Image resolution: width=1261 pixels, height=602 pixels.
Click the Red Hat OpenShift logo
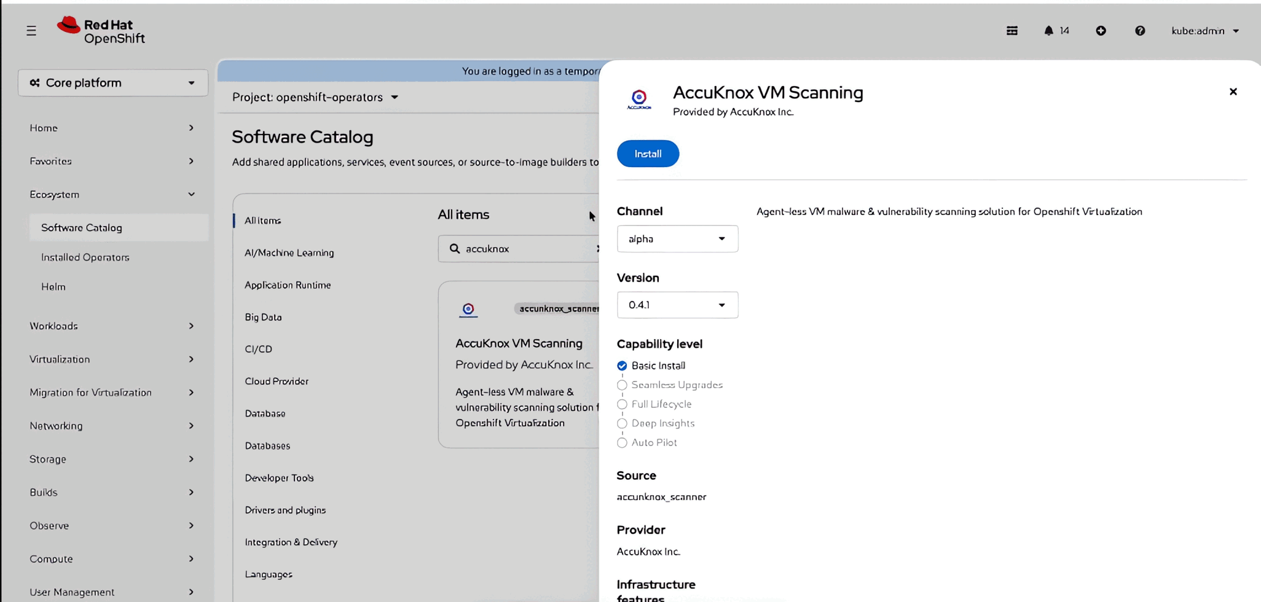101,31
